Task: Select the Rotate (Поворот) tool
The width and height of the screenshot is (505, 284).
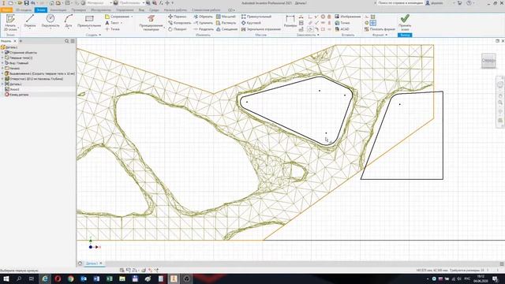Action: (177, 29)
